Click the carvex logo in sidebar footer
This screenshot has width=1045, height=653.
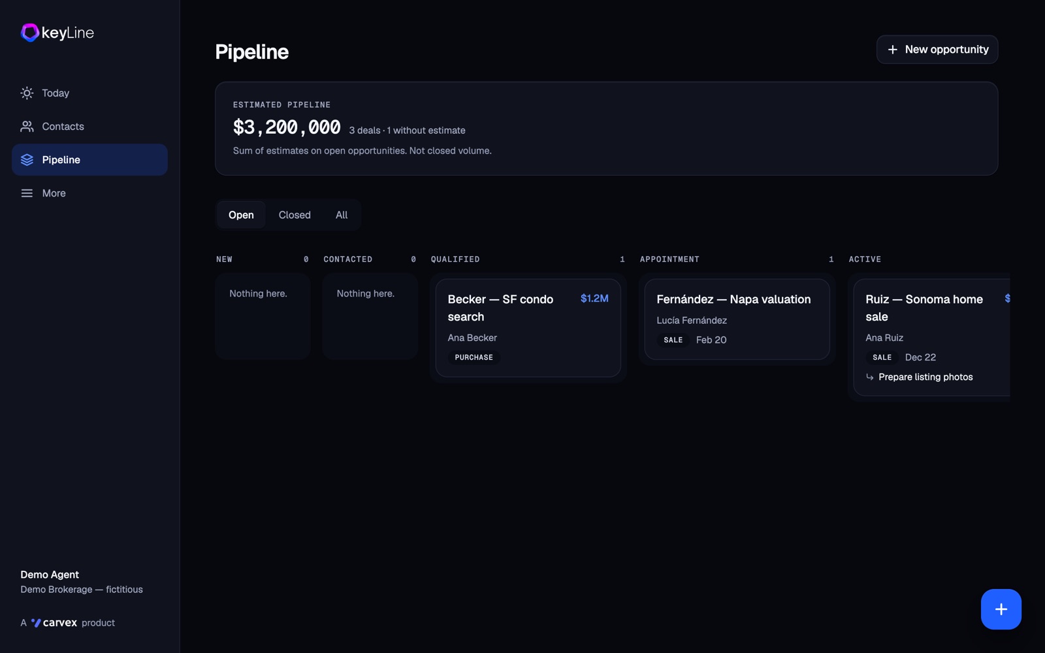pos(54,623)
